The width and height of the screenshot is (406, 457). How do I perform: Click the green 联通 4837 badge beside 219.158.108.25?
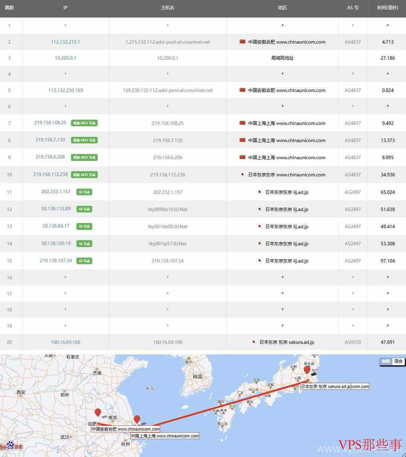click(x=84, y=123)
